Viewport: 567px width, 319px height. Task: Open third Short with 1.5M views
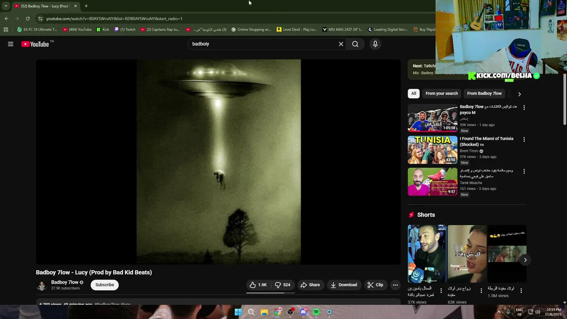tap(507, 253)
